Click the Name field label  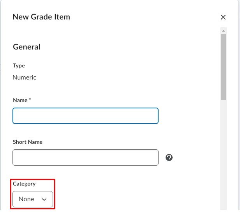click(20, 100)
